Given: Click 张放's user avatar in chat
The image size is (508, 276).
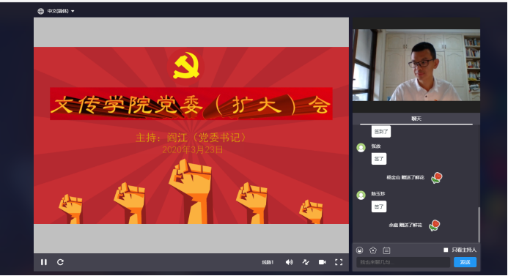Looking at the screenshot, I should point(361,148).
